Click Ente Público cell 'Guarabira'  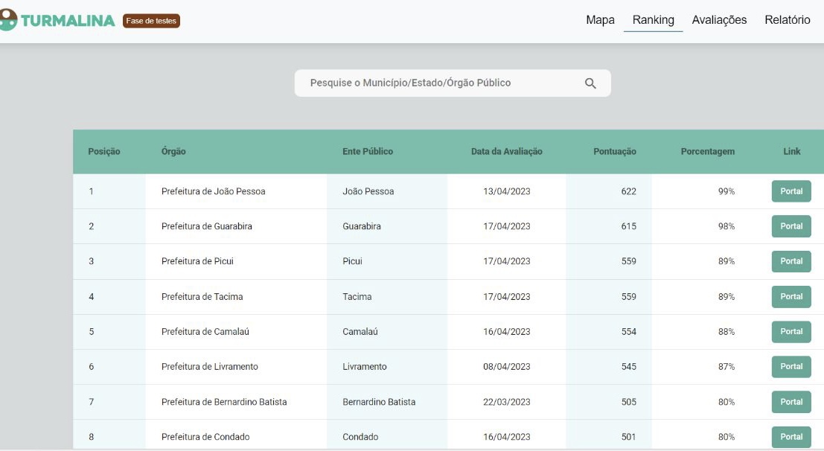click(x=362, y=226)
